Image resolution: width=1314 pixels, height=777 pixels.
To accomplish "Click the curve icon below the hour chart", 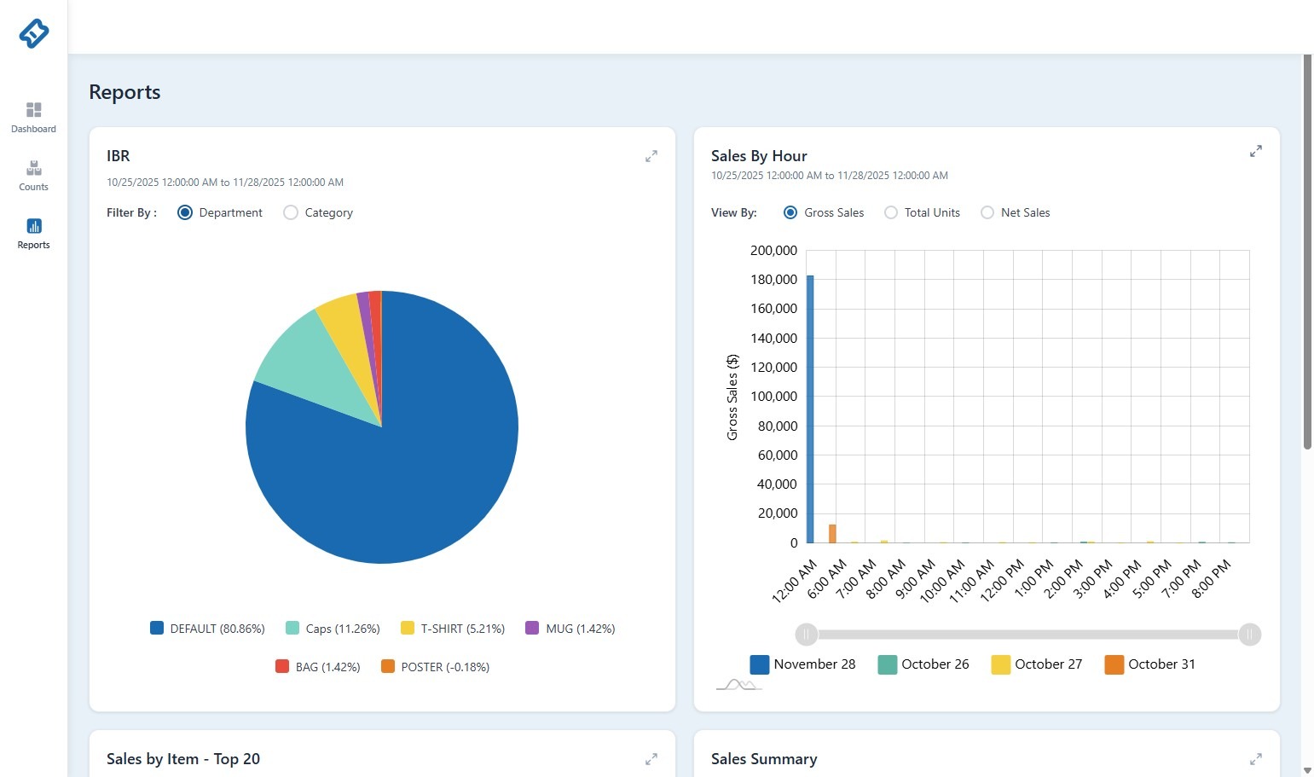I will (738, 684).
